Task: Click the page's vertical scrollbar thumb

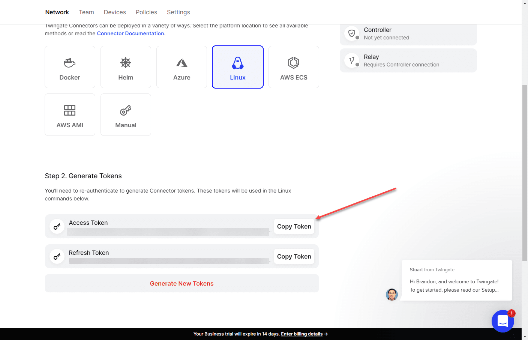Action: click(525, 173)
